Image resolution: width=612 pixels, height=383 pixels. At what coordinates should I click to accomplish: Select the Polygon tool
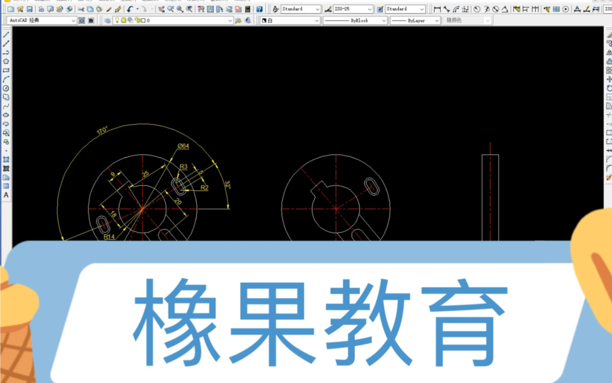[6, 62]
